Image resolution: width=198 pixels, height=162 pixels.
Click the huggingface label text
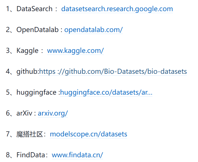click(x=36, y=92)
